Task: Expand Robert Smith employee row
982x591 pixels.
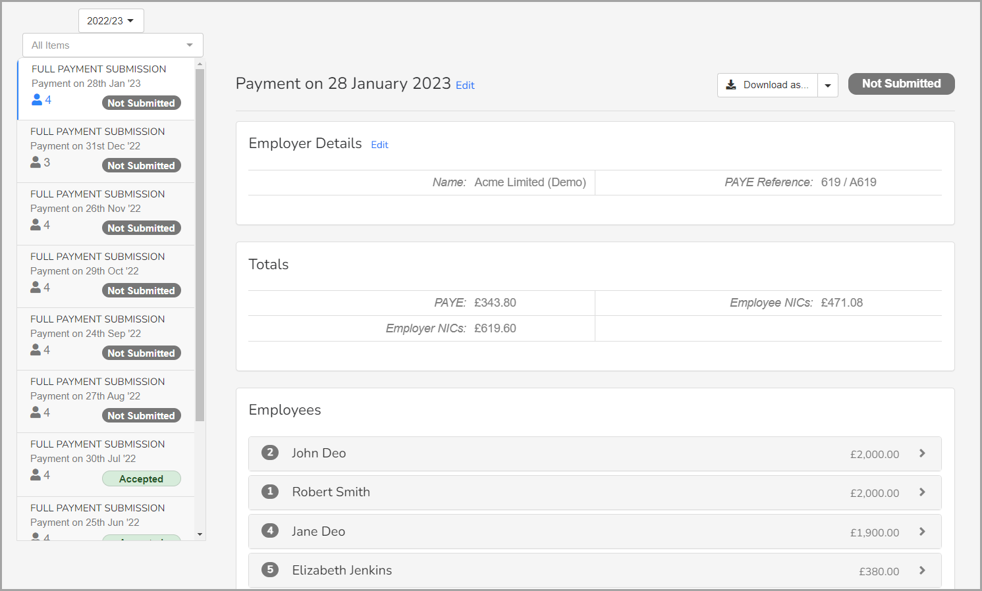Action: pos(595,492)
